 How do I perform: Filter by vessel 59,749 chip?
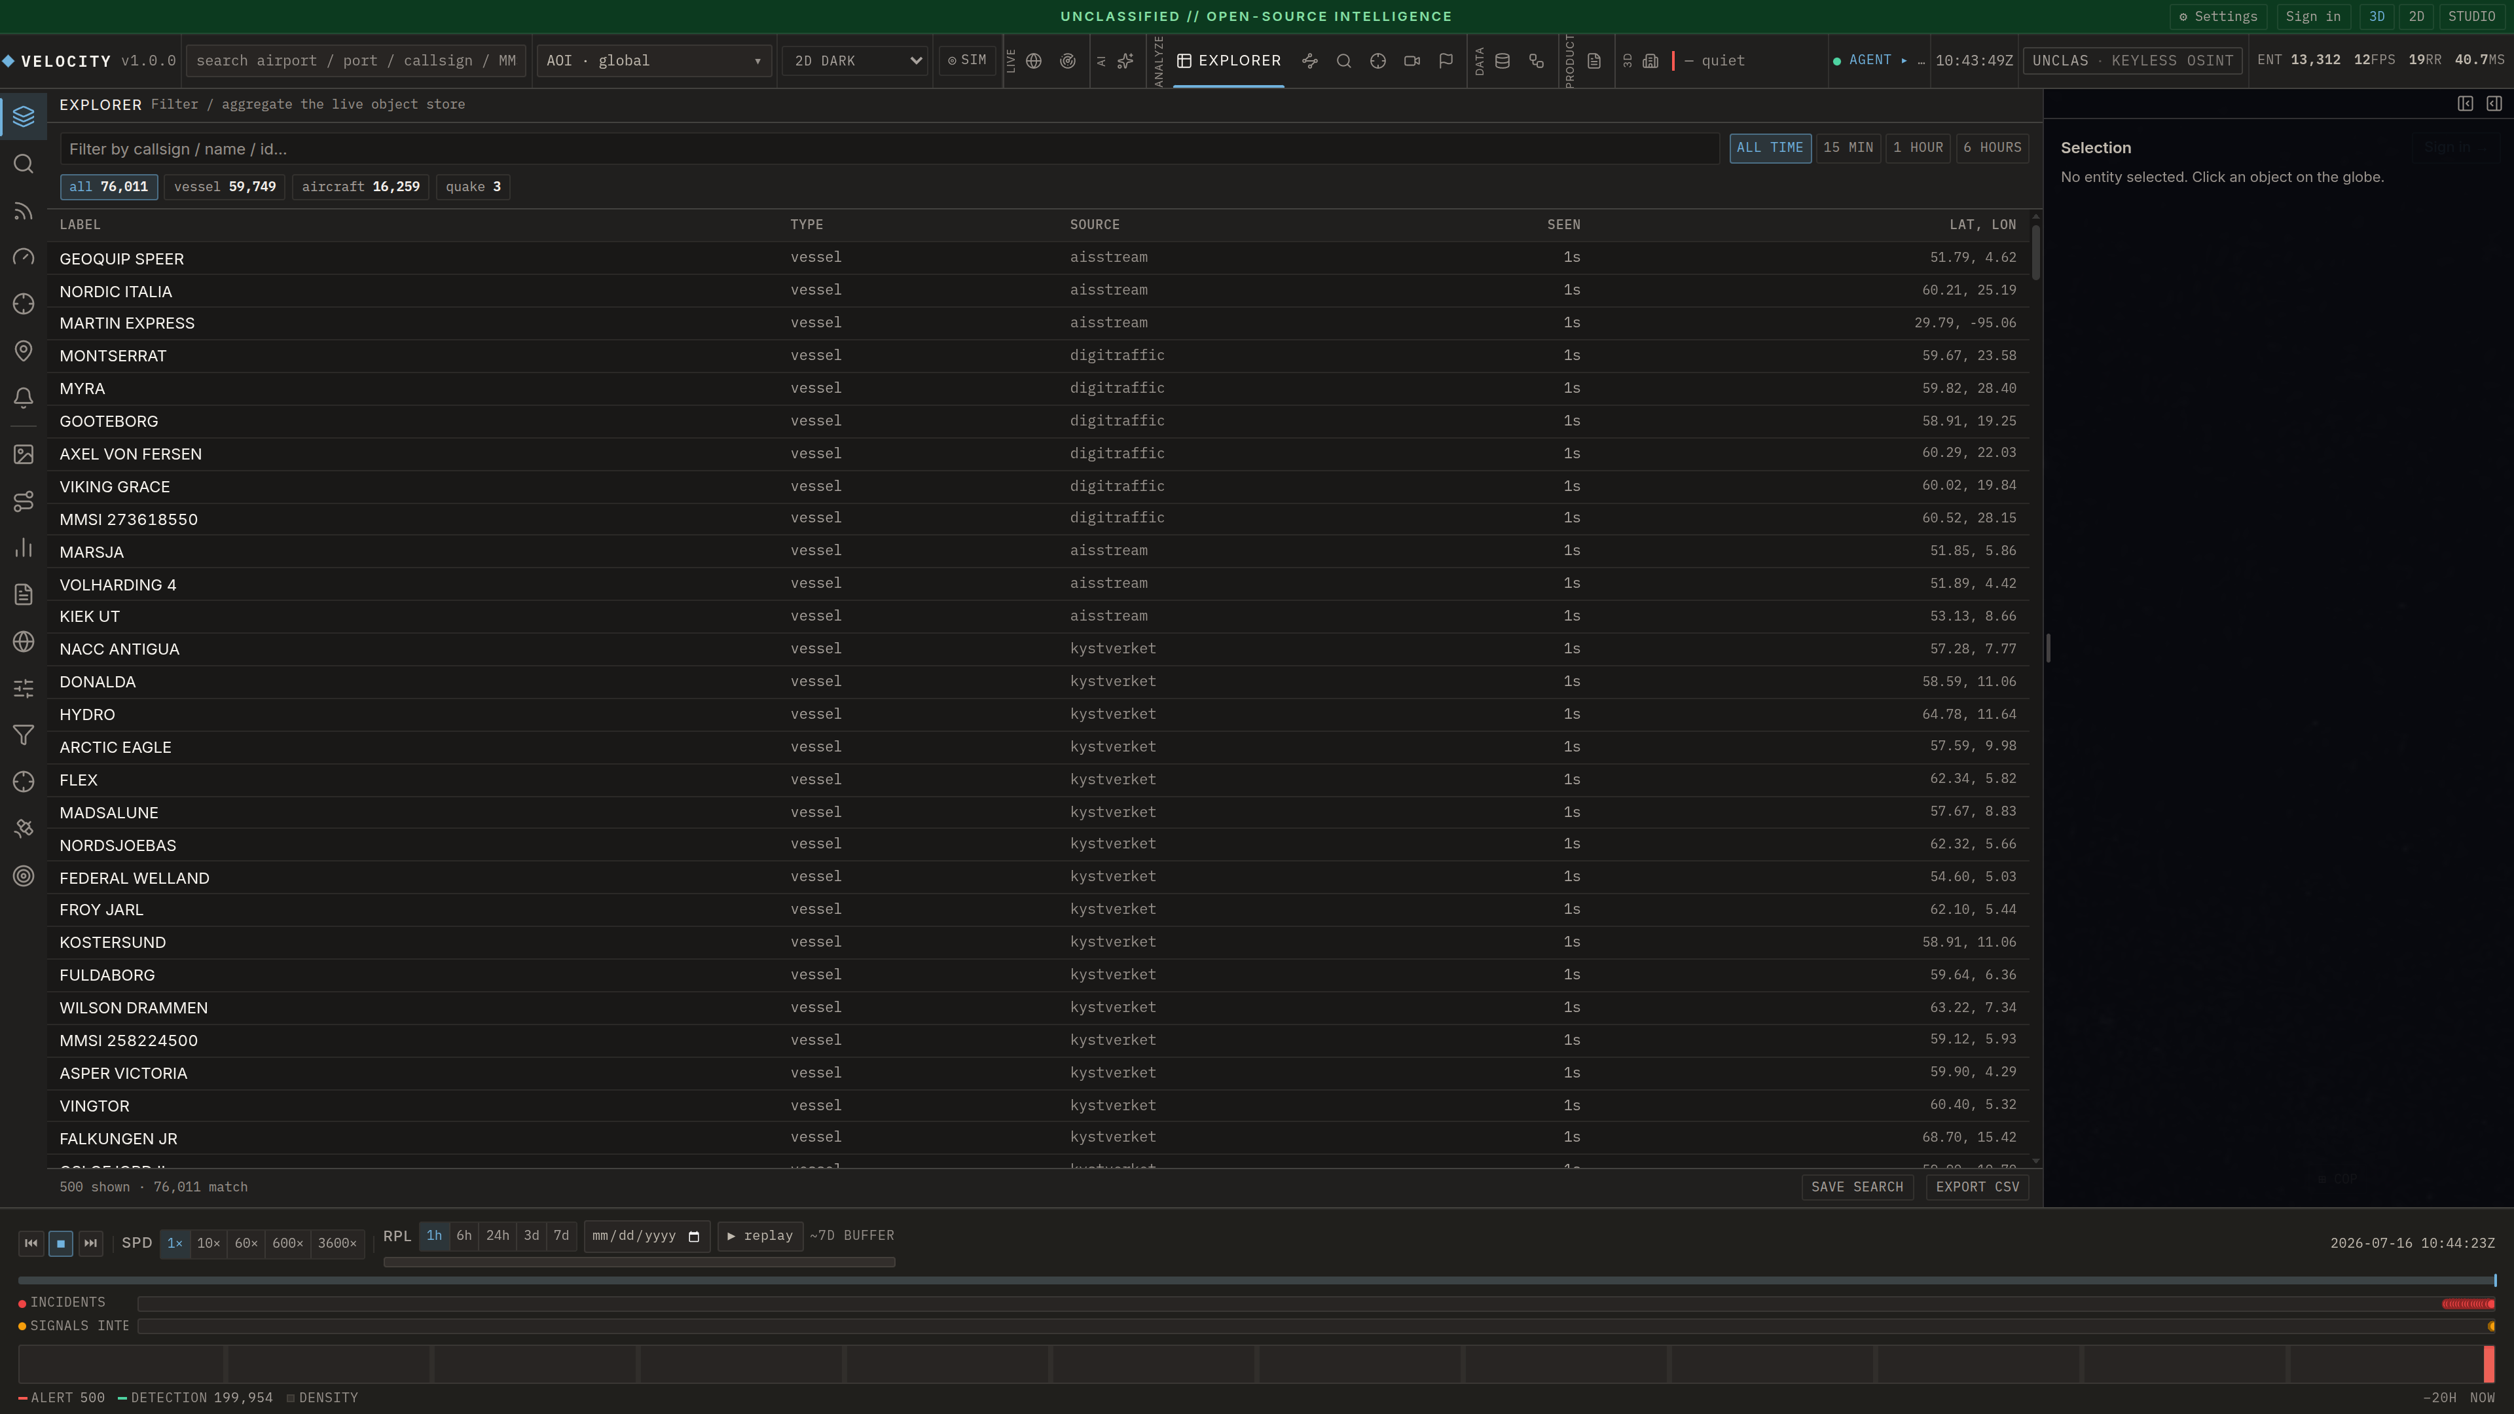coord(225,187)
